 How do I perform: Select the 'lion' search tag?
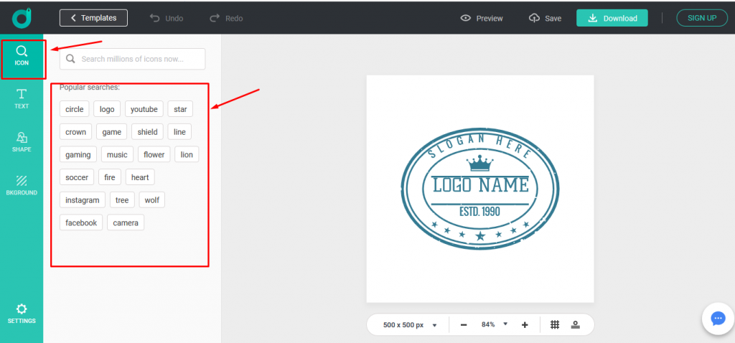click(187, 154)
